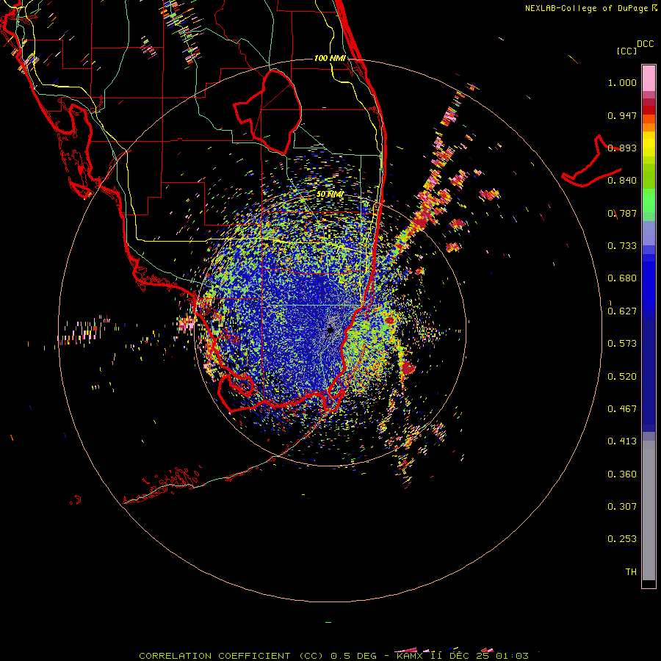
Task: Click the [CC] label above the color scale
Action: (x=626, y=51)
